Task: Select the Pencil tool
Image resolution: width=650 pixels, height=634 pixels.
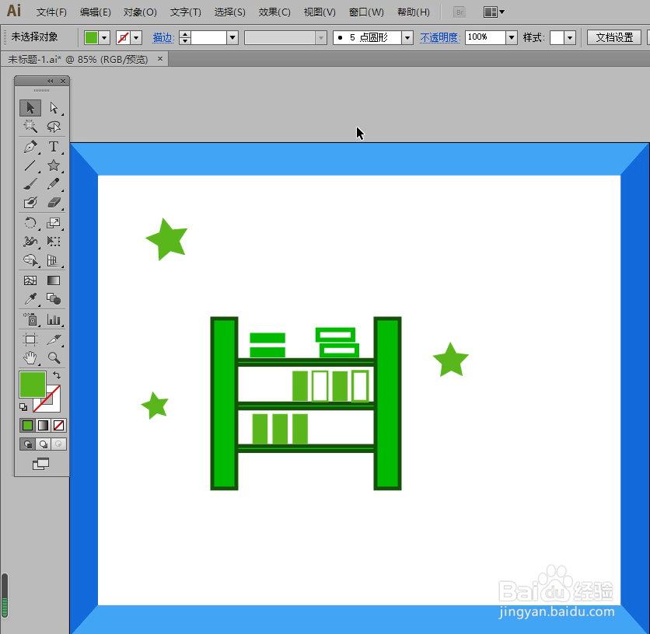Action: pos(54,184)
